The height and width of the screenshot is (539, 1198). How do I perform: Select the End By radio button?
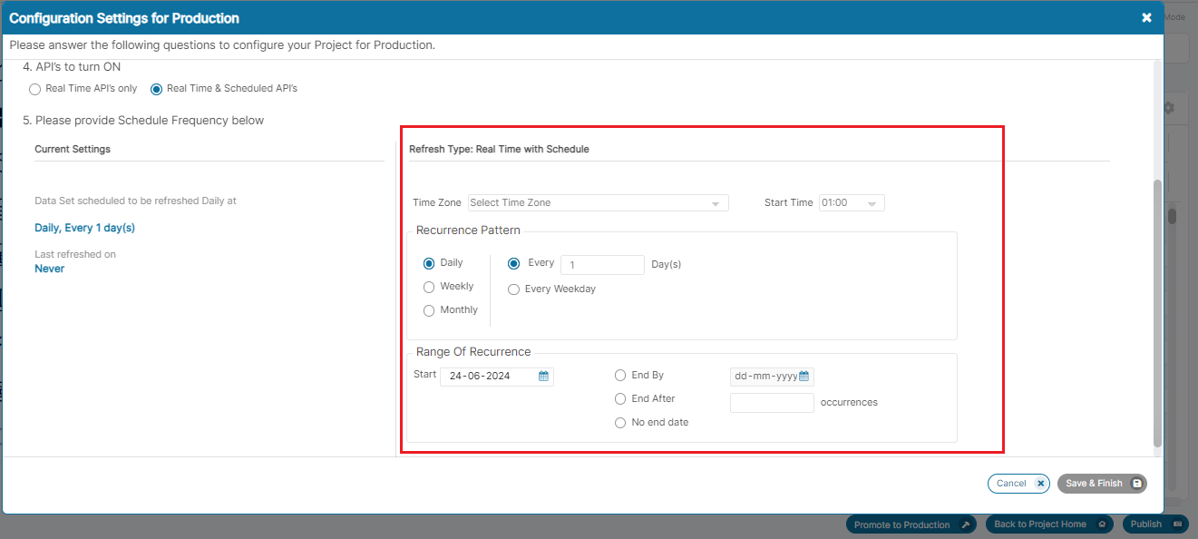(x=620, y=375)
